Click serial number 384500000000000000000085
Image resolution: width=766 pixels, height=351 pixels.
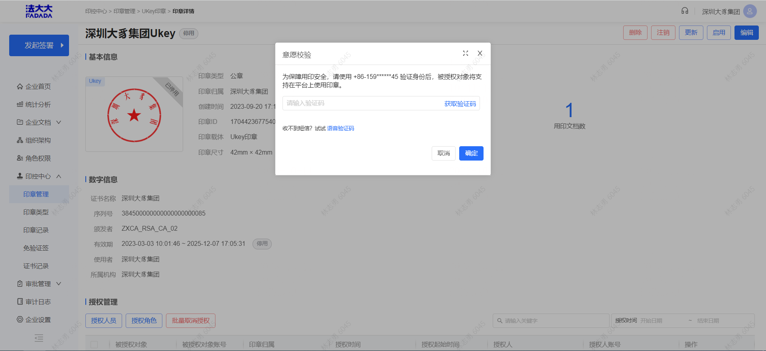(x=164, y=214)
